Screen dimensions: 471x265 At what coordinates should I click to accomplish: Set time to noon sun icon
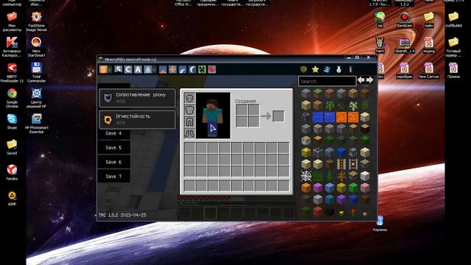(x=172, y=69)
